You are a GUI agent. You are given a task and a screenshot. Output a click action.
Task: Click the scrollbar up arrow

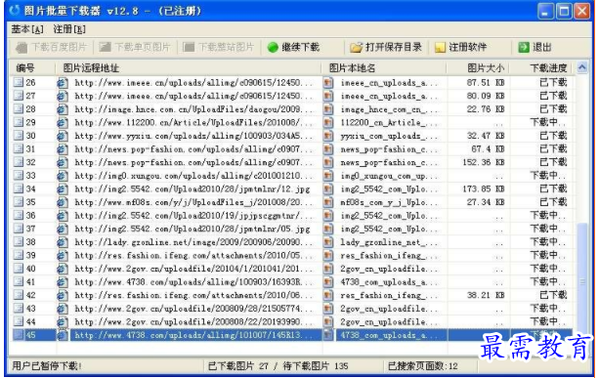(581, 67)
